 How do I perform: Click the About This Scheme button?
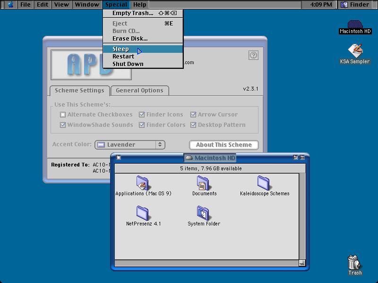223,145
